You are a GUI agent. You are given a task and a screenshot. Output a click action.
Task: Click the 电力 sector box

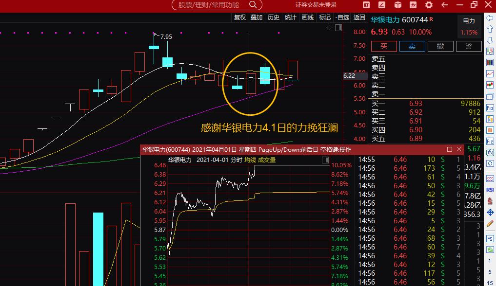[x=469, y=26]
